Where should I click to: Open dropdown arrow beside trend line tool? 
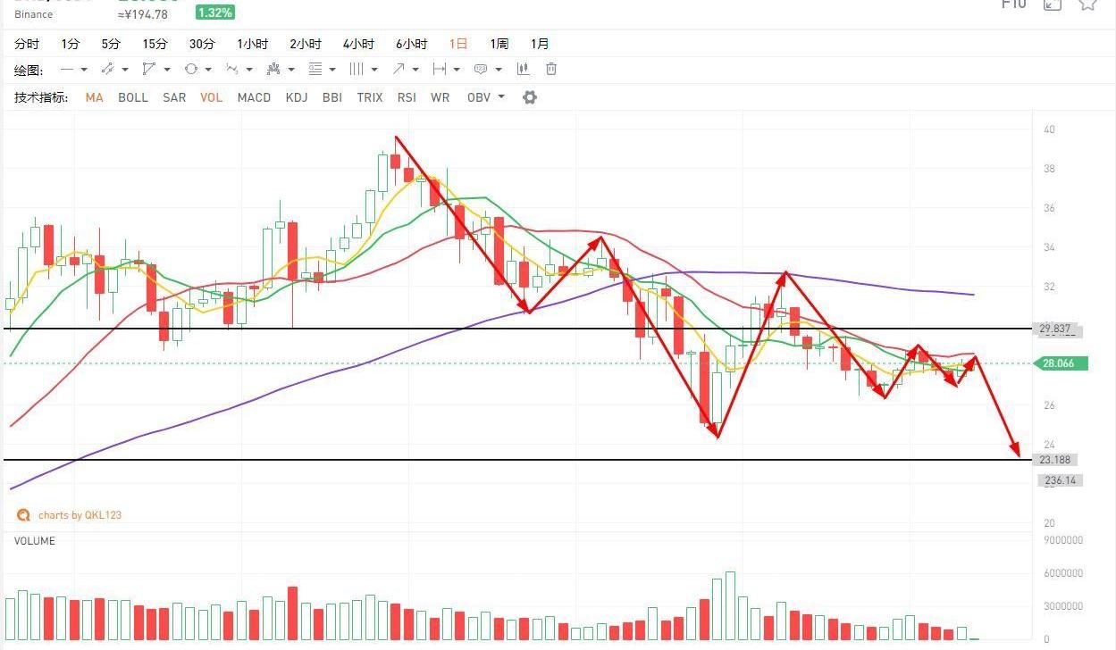click(125, 70)
